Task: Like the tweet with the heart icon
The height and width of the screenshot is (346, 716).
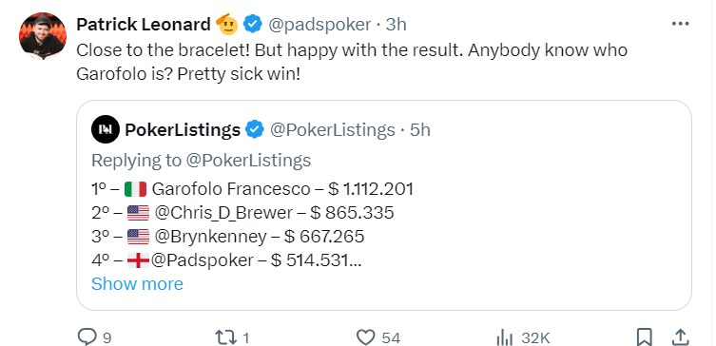Action: pos(365,337)
